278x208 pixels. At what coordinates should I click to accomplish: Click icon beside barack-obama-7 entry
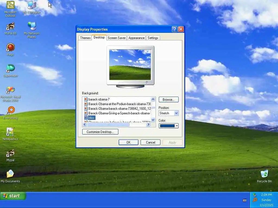(86, 99)
